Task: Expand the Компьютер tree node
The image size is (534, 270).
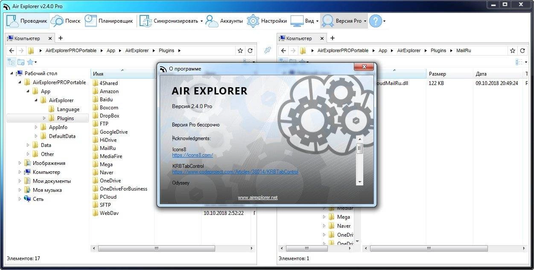Action: (20, 172)
